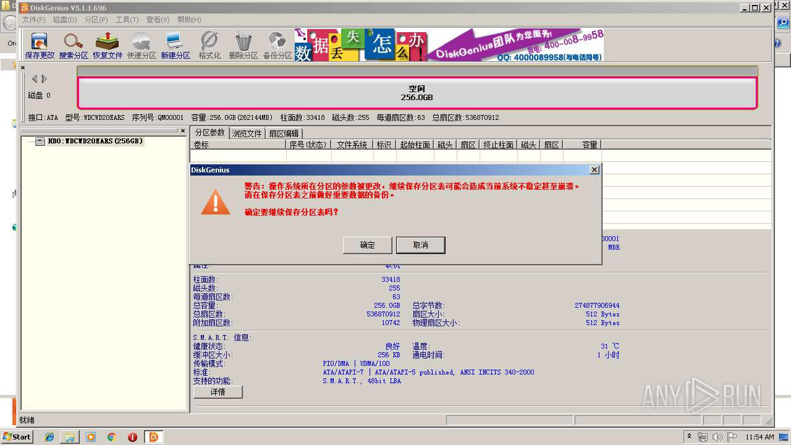Open the Opera browser taskbar icon

point(132,437)
